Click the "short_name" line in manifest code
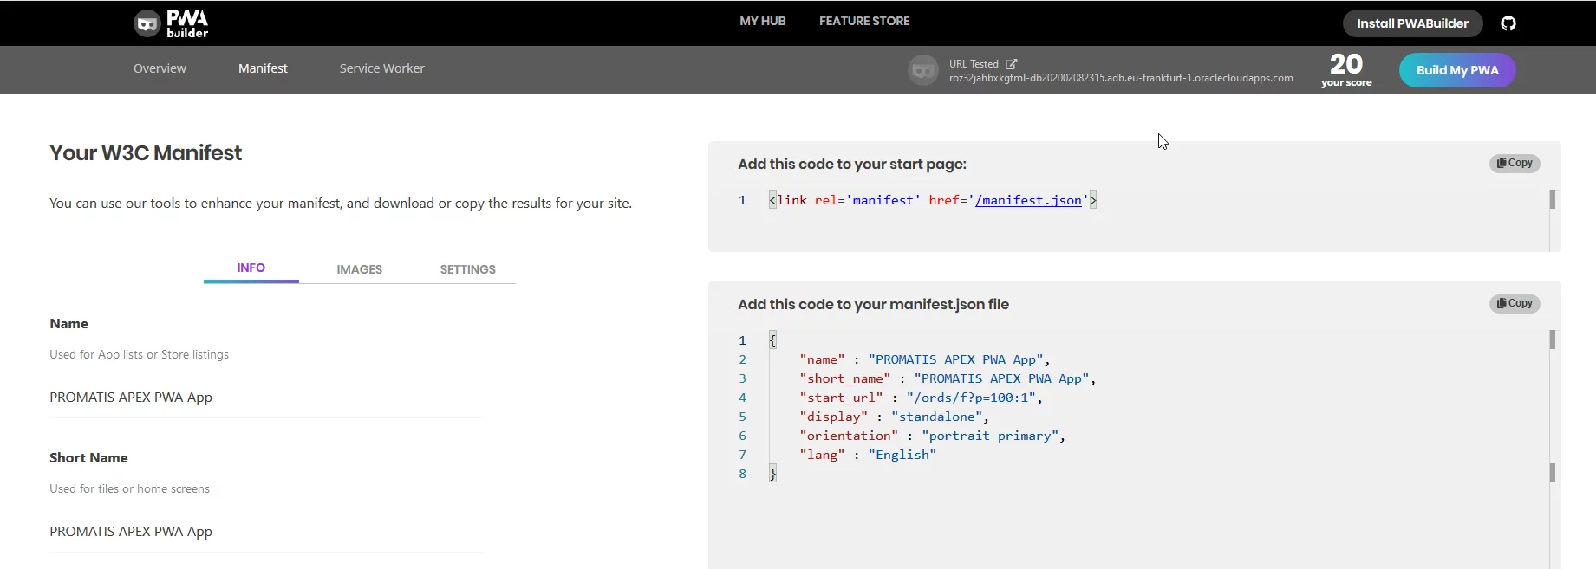The height and width of the screenshot is (569, 1596). coord(948,378)
